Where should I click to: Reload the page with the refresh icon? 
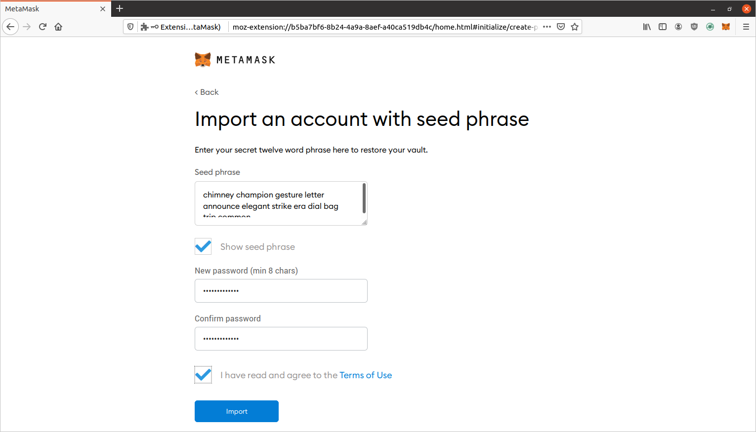[42, 27]
